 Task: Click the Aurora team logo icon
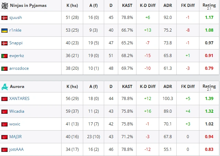pos(4,87)
